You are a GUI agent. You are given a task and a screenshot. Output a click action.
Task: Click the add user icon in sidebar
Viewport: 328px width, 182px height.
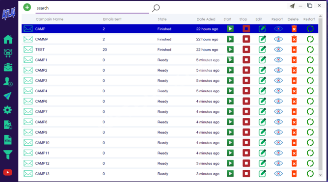[8, 82]
